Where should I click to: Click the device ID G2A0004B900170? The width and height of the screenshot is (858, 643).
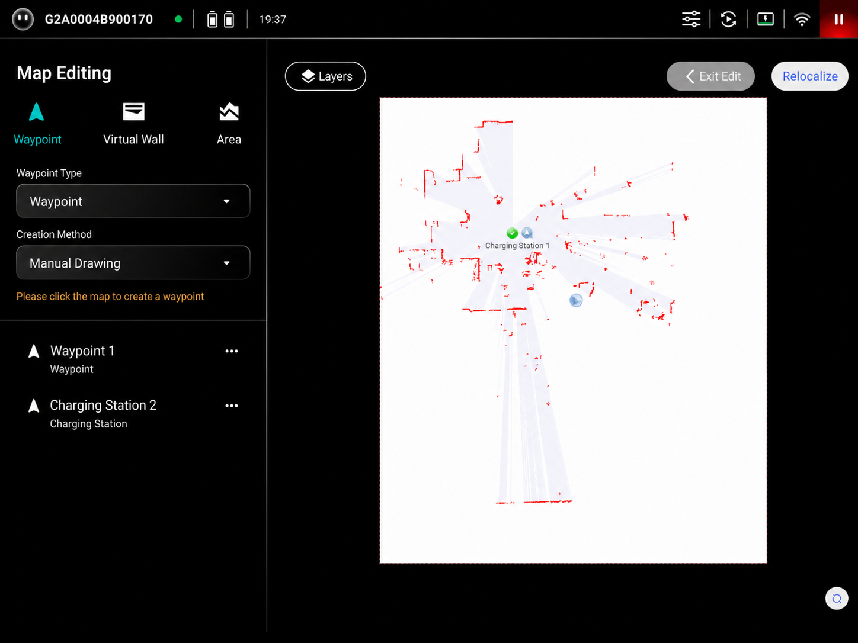99,19
